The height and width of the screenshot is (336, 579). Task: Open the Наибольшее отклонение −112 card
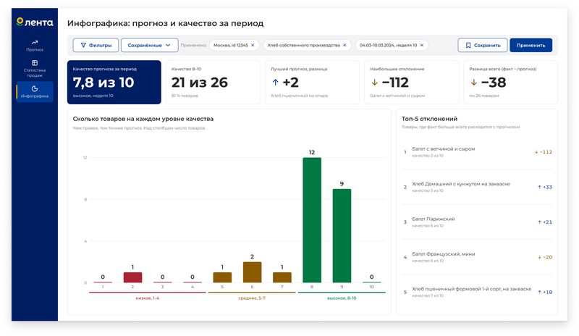tap(411, 82)
